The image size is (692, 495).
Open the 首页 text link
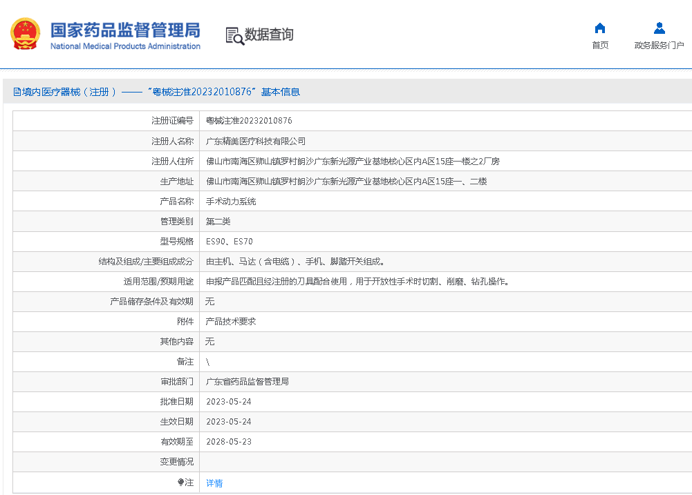[600, 46]
